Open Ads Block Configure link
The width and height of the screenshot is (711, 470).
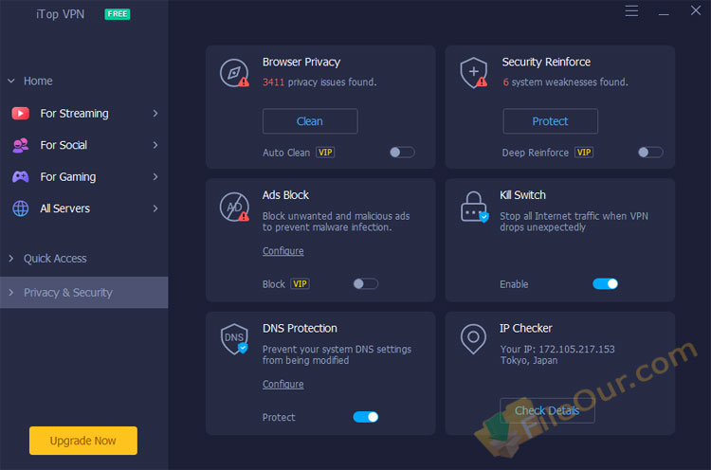coord(283,251)
